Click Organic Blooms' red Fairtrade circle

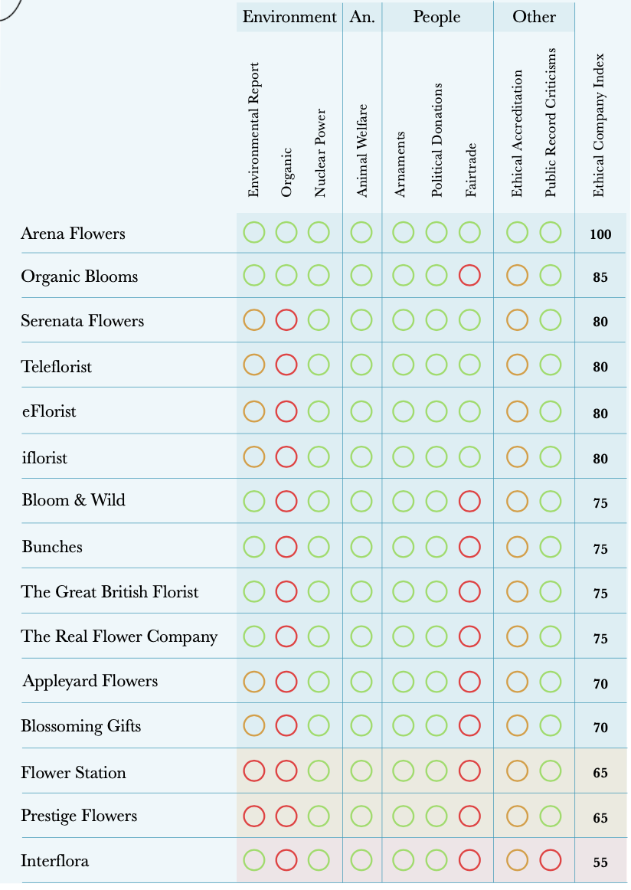click(469, 276)
